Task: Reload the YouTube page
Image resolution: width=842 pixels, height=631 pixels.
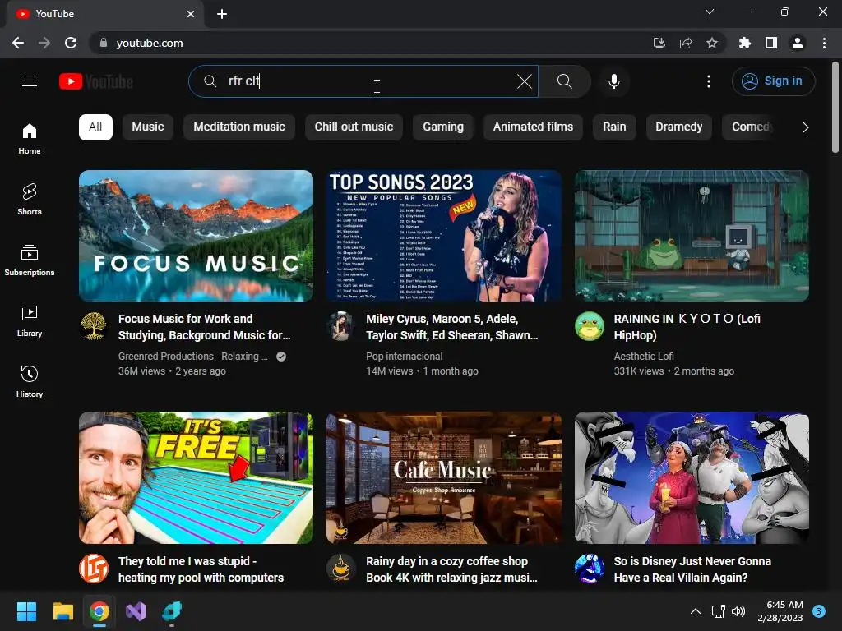Action: (x=71, y=43)
